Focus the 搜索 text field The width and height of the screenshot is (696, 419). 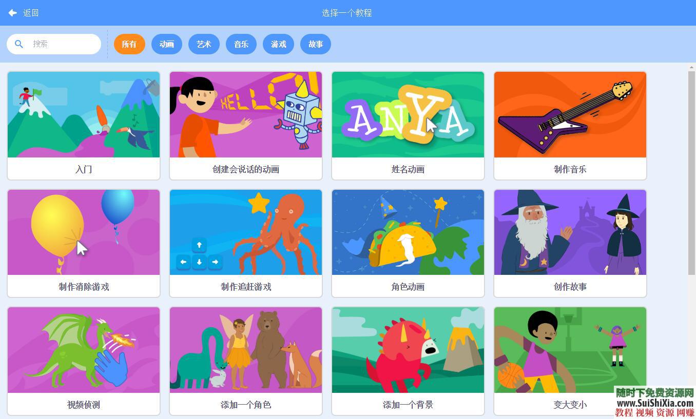point(54,44)
